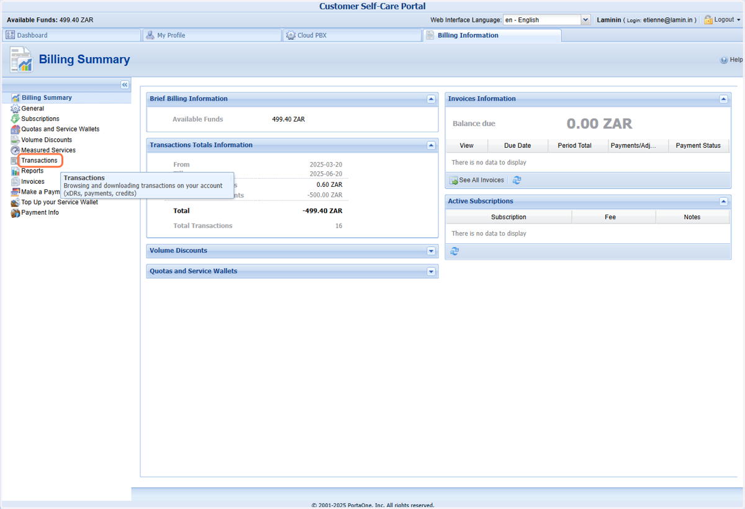Expand the Volume Discounts panel

coord(431,251)
